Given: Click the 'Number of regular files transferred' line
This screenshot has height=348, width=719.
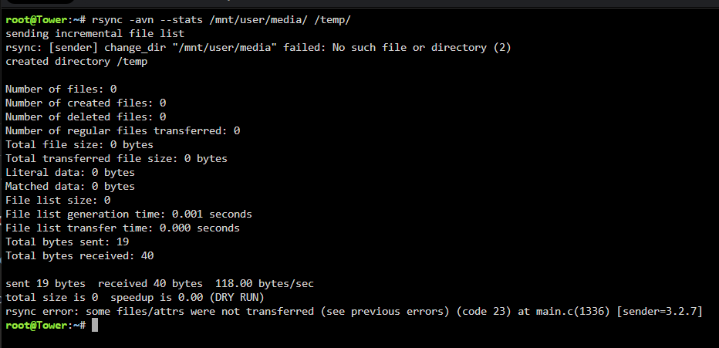Looking at the screenshot, I should (x=123, y=130).
